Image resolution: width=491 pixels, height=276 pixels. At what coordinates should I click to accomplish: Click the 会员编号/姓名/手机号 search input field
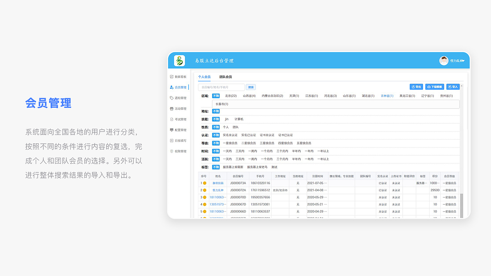click(221, 87)
